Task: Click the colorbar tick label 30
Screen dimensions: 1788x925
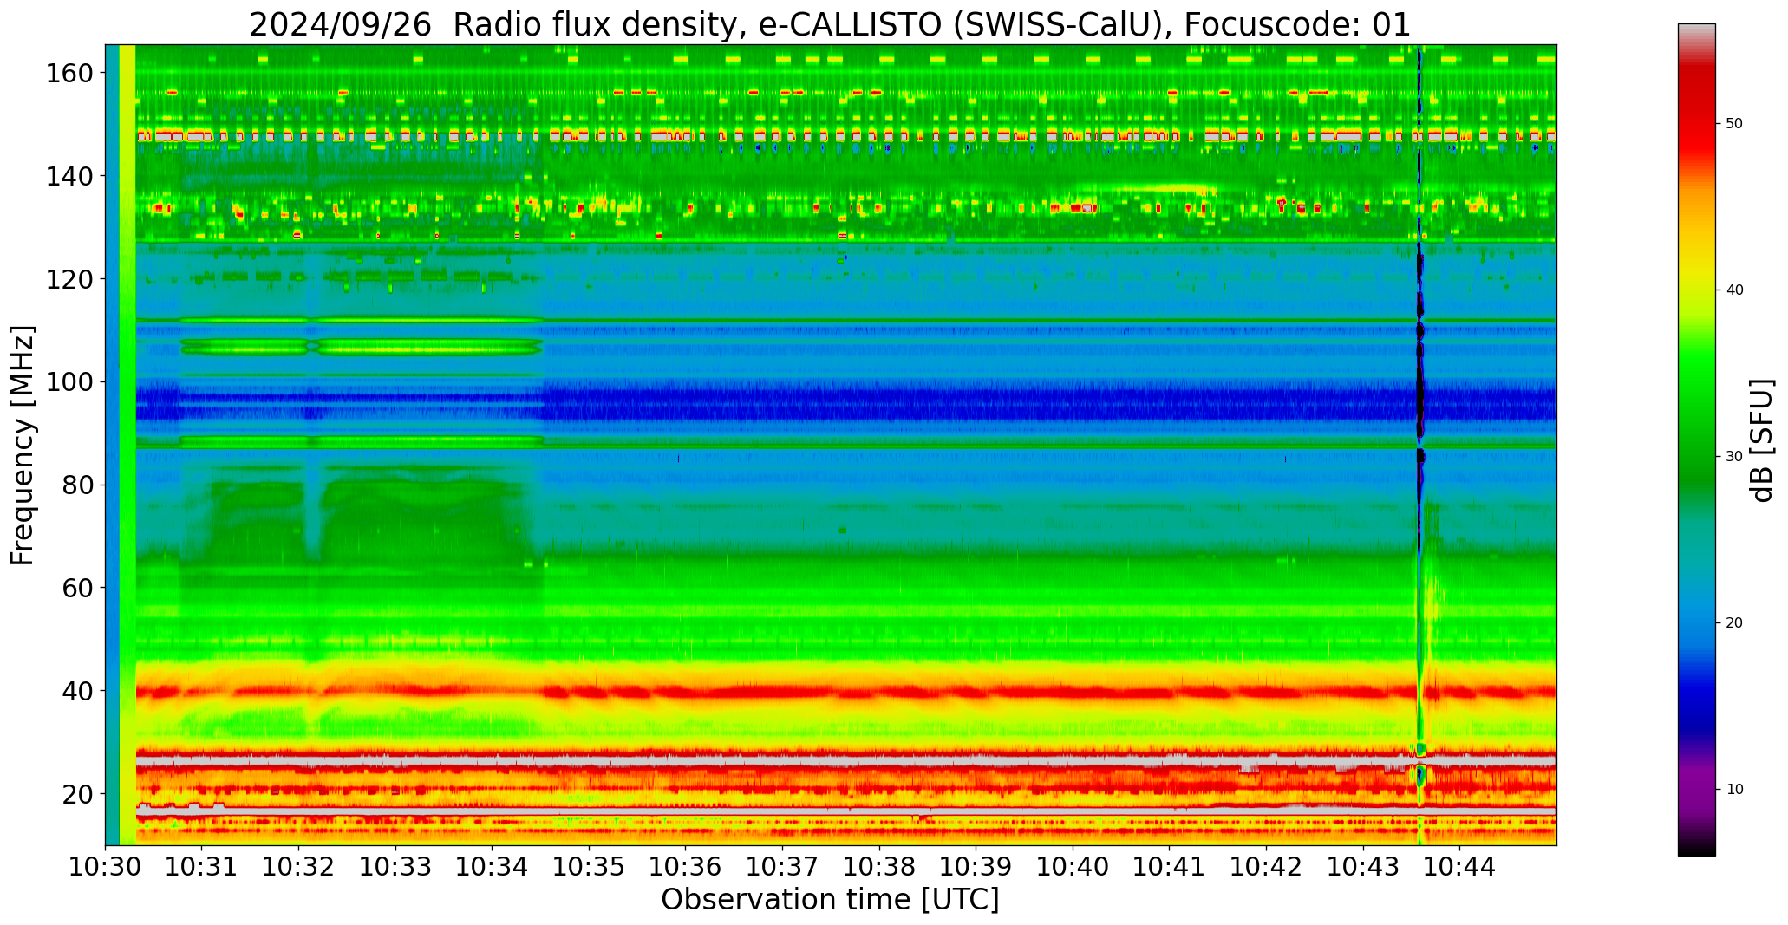Action: (x=1734, y=457)
